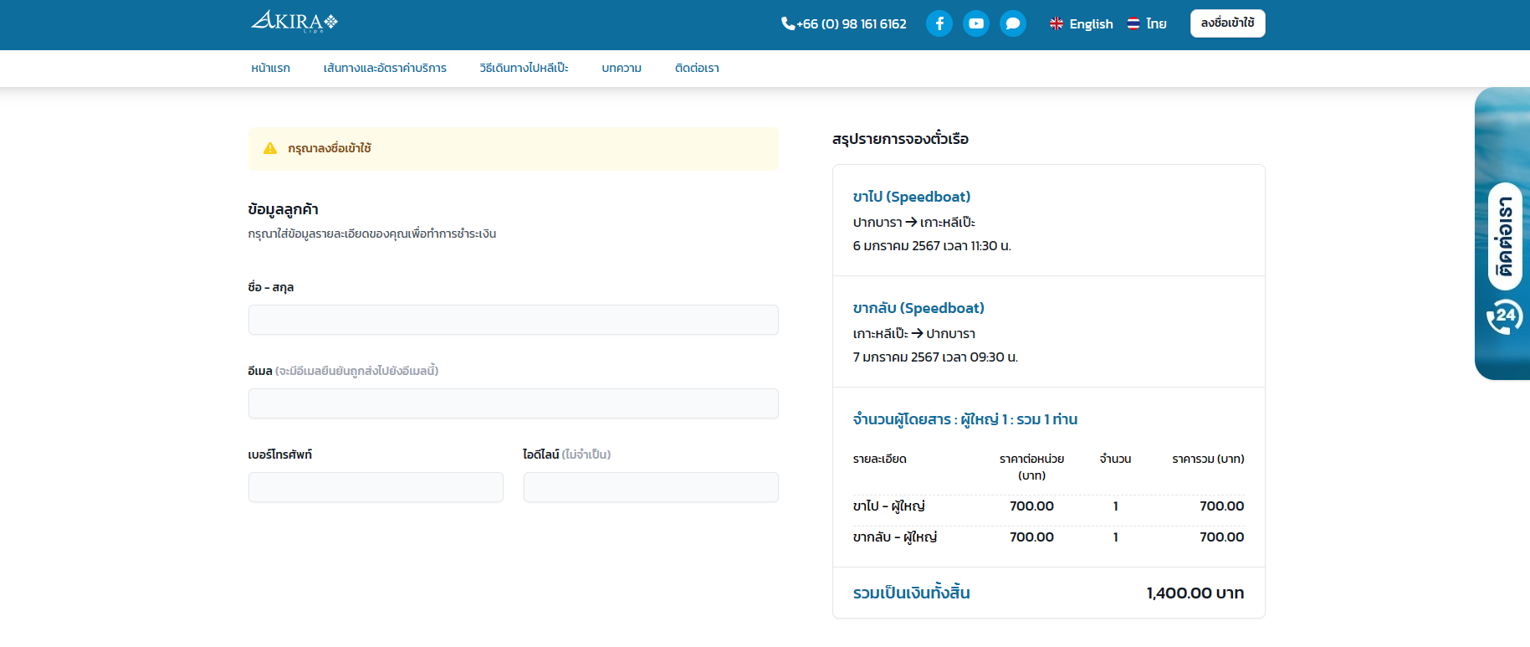The width and height of the screenshot is (1530, 647).
Task: Click the อีเมล input field
Action: pyautogui.click(x=514, y=403)
